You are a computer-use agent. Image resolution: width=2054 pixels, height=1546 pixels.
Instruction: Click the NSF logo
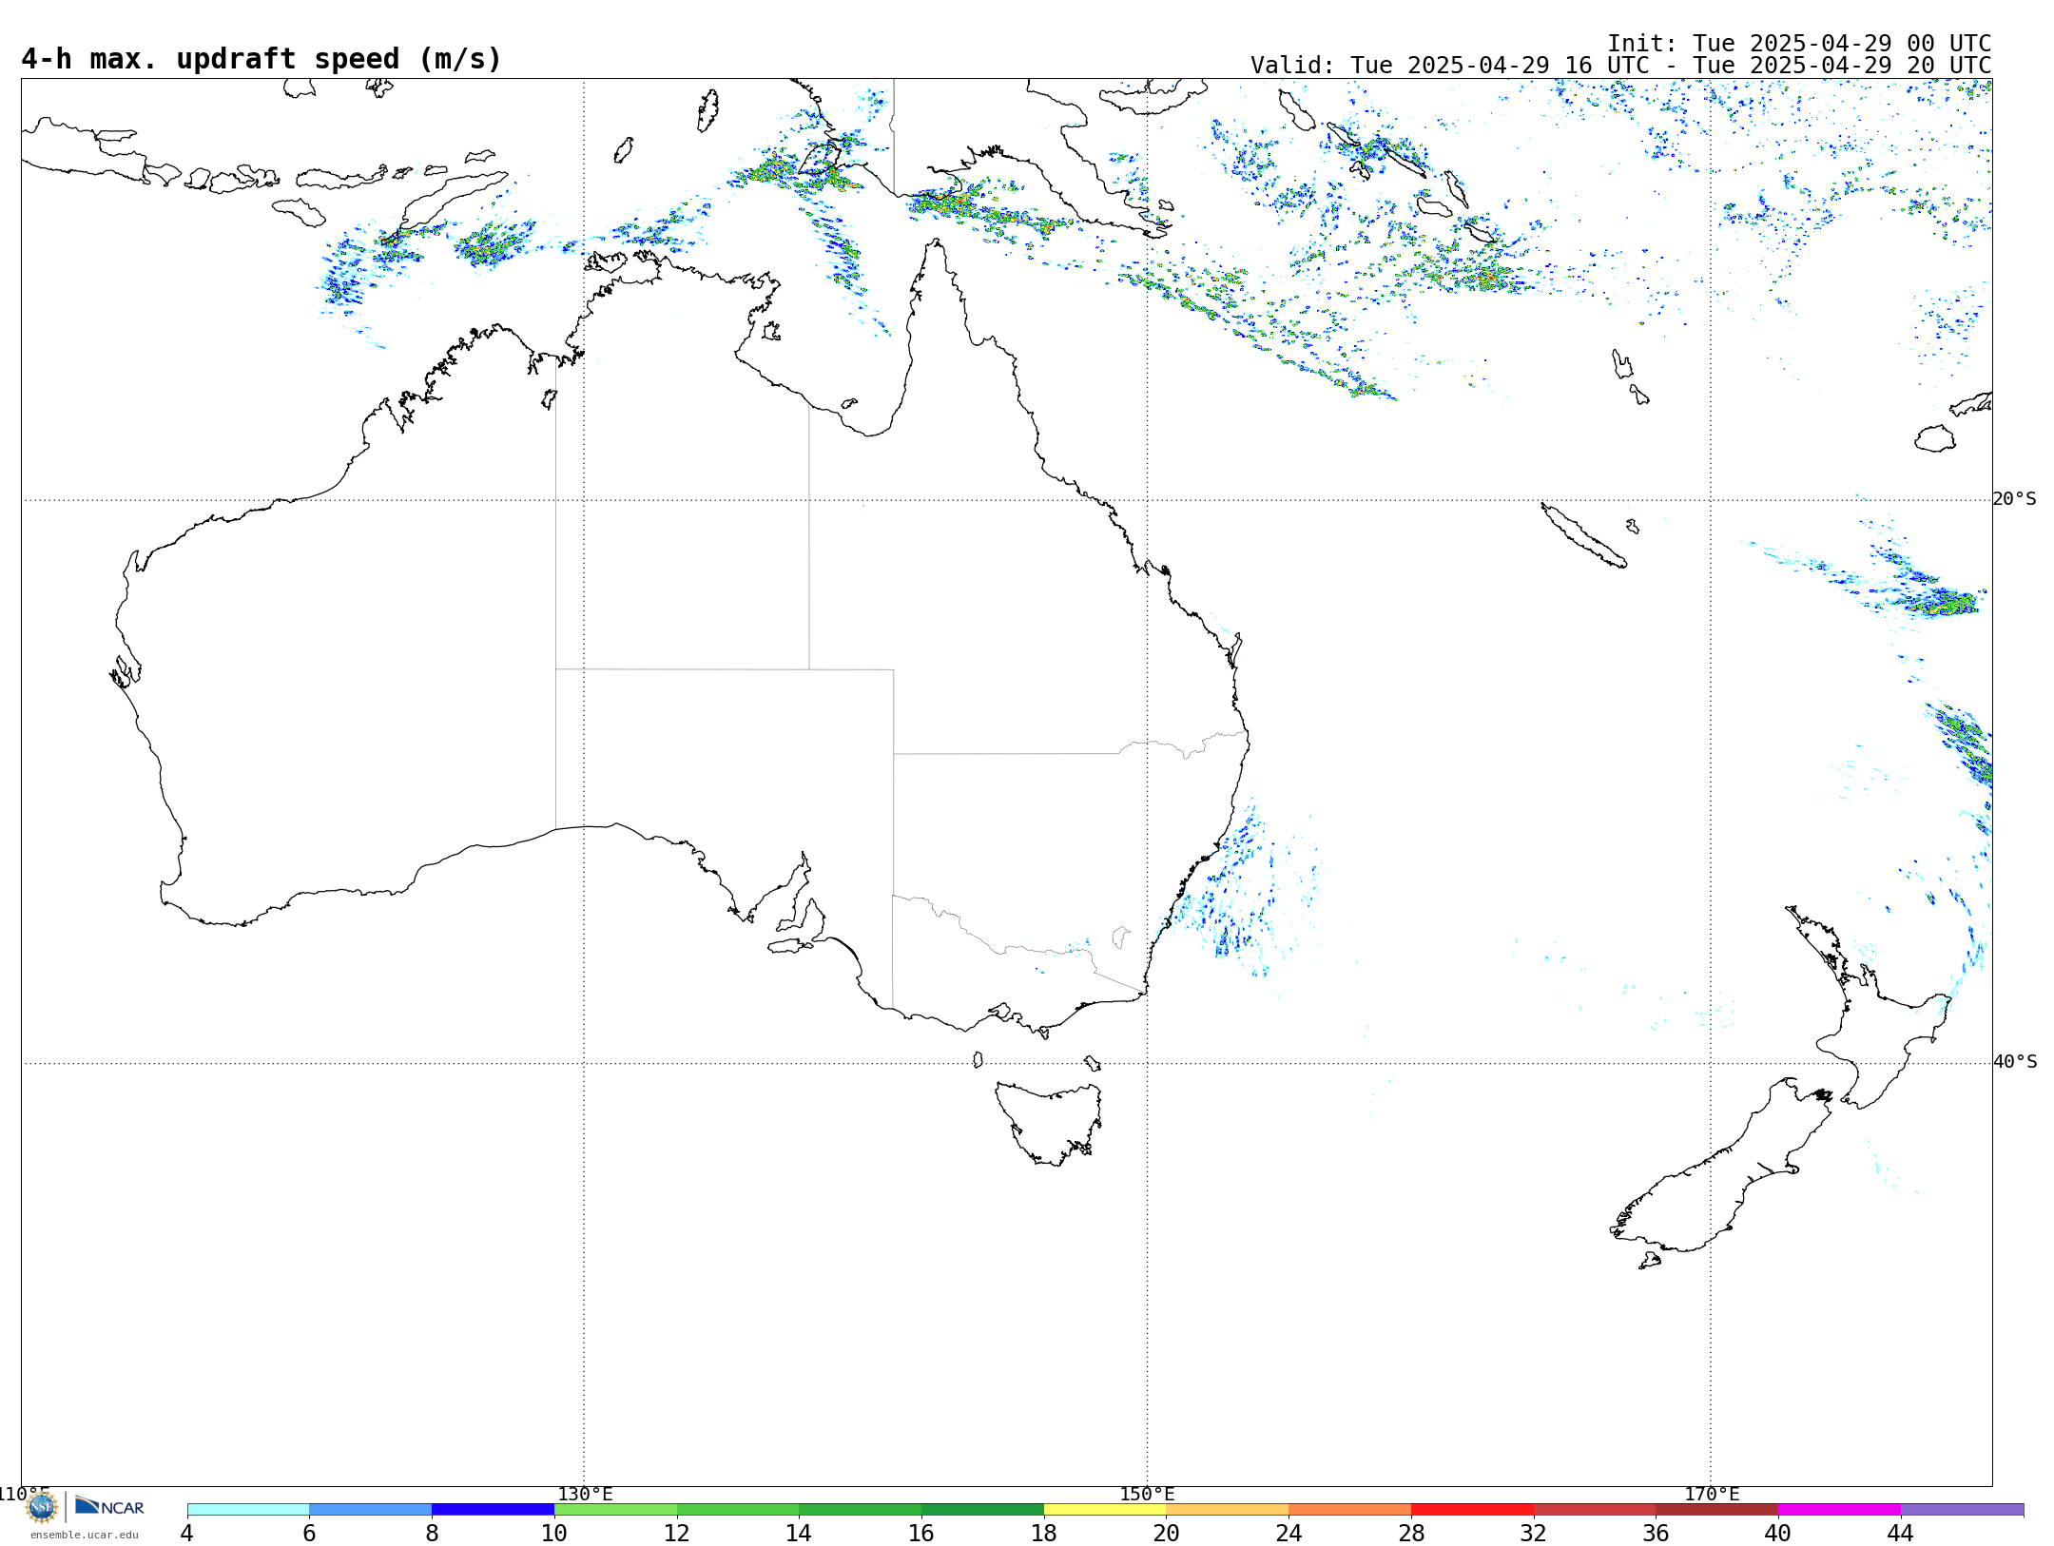pos(42,1507)
